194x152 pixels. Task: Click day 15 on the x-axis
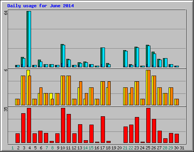[91, 148]
